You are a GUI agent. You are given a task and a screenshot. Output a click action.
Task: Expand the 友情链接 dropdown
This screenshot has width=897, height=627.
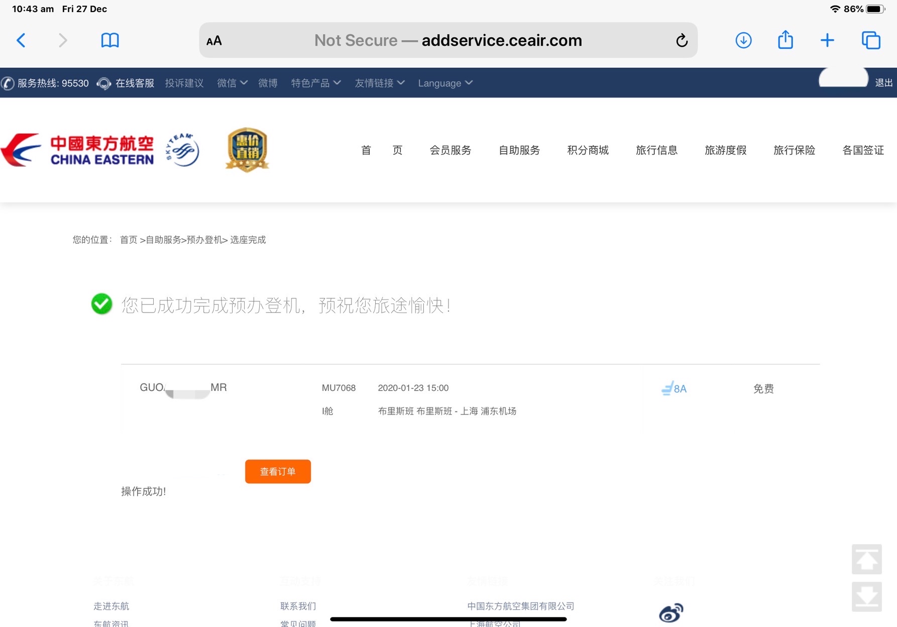point(380,83)
